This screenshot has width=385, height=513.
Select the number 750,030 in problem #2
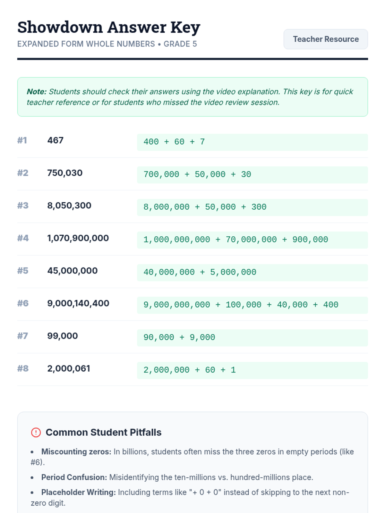65,173
